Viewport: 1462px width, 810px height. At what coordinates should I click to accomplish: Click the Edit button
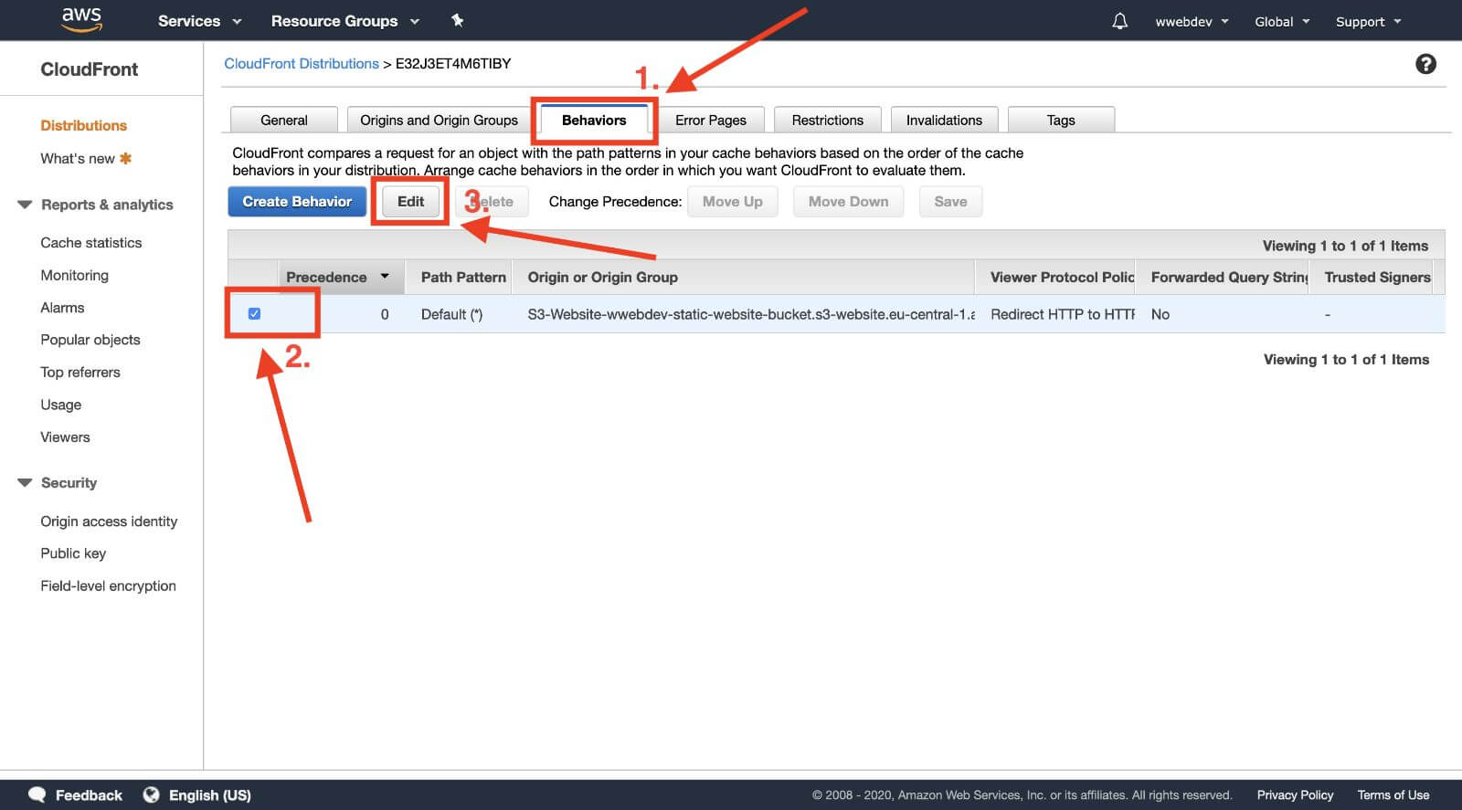(410, 201)
